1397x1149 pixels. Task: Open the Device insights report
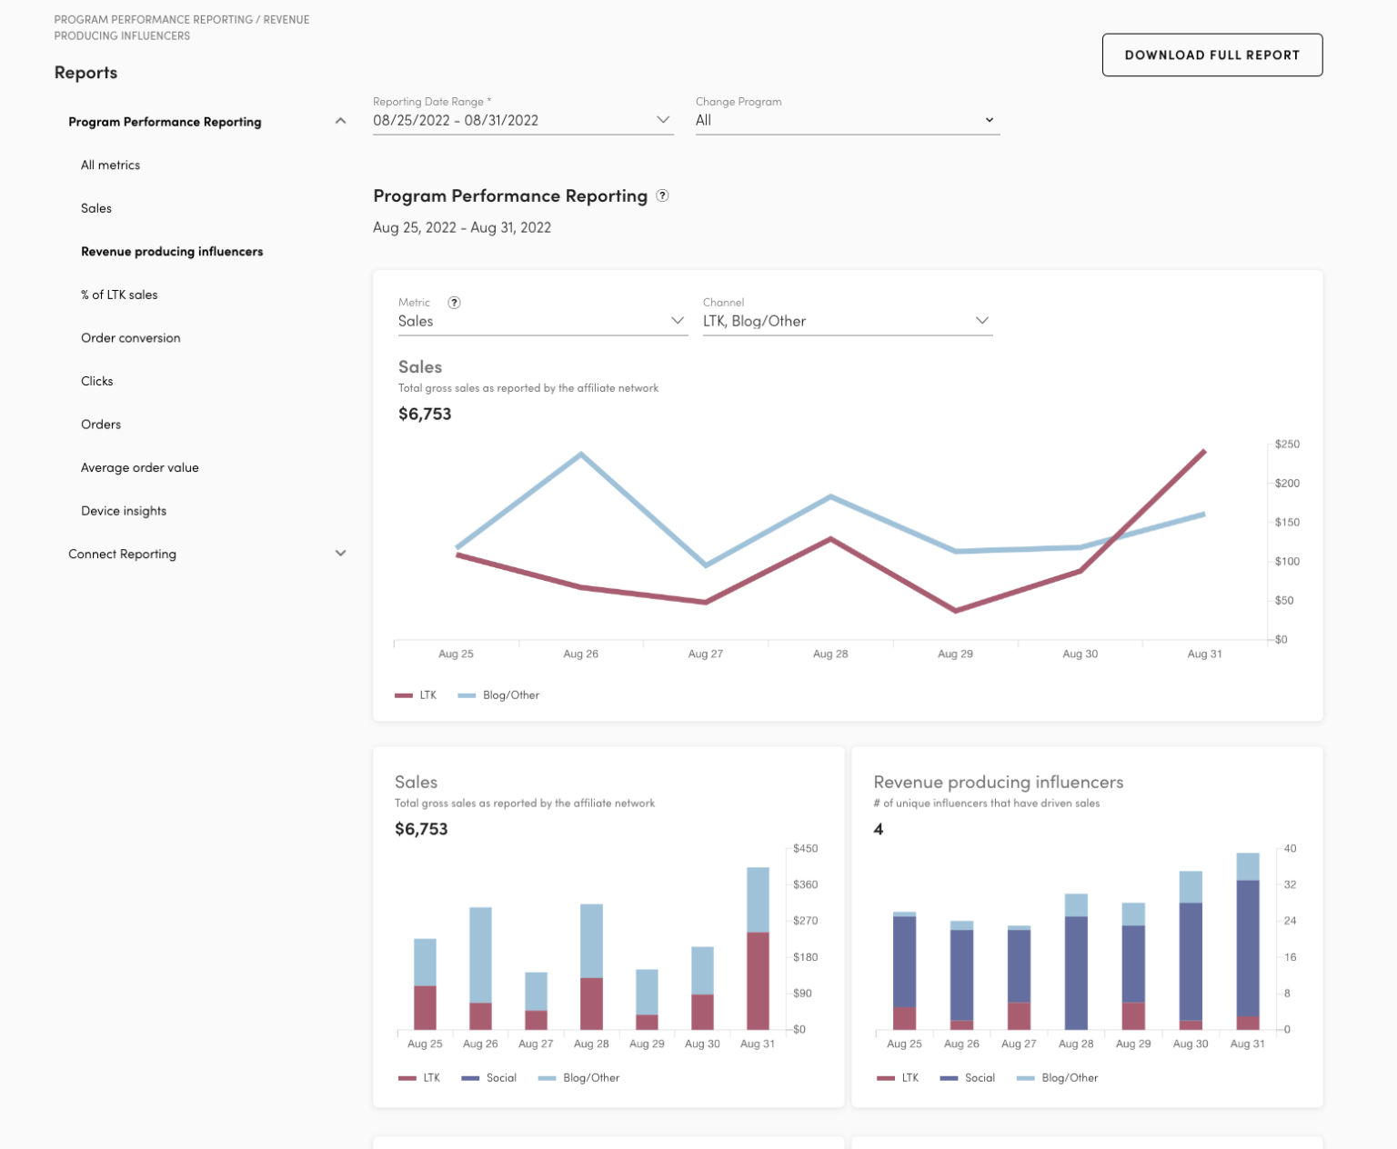point(124,510)
